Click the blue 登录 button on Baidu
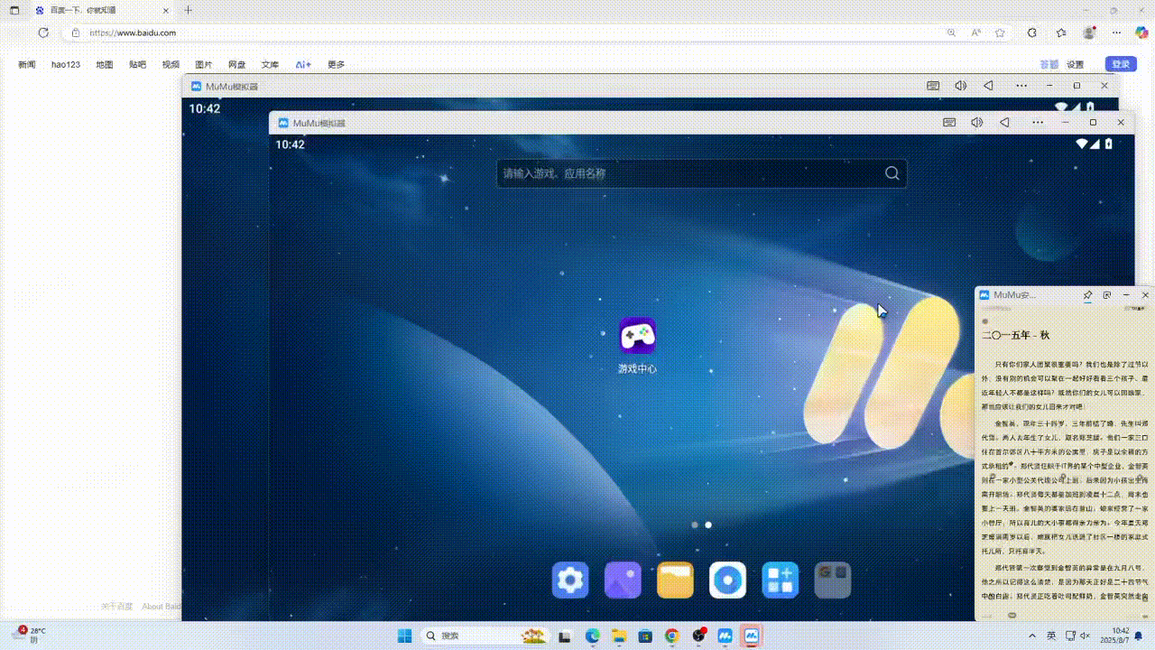1155x650 pixels. click(x=1121, y=64)
